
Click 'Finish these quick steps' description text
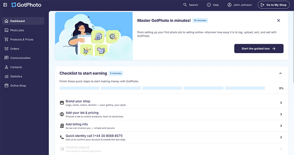(99, 82)
